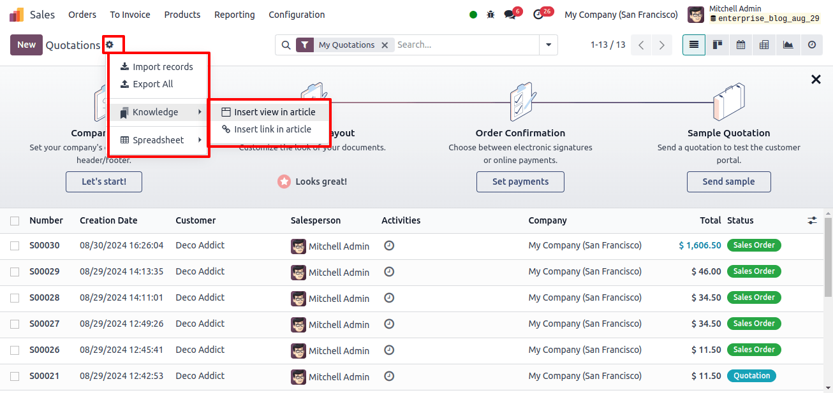Go to the next page of records

click(x=662, y=45)
